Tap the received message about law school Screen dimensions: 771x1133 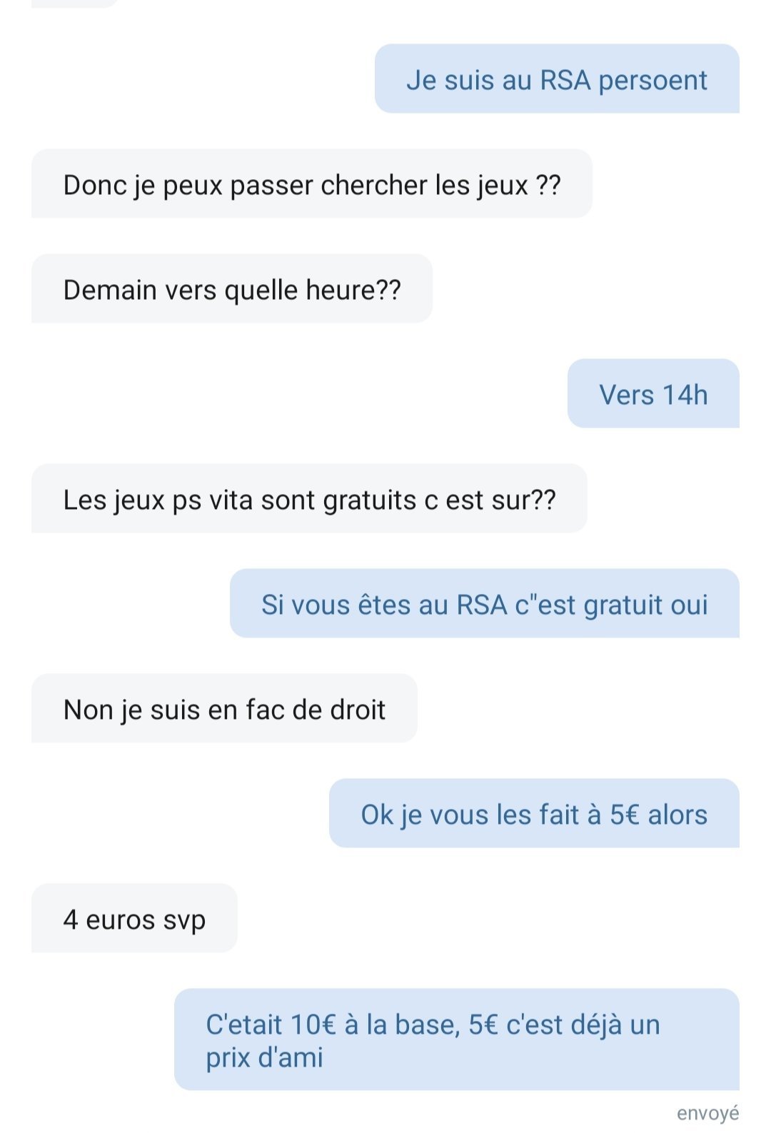224,709
